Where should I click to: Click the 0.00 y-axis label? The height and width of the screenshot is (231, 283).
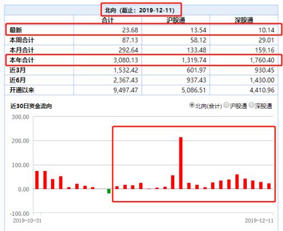tap(24, 189)
